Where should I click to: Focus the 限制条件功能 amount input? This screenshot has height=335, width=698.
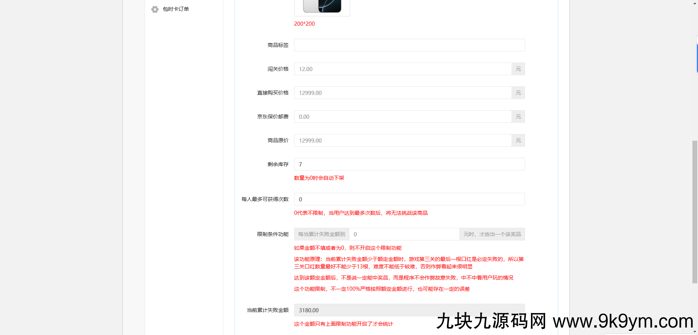pyautogui.click(x=405, y=234)
